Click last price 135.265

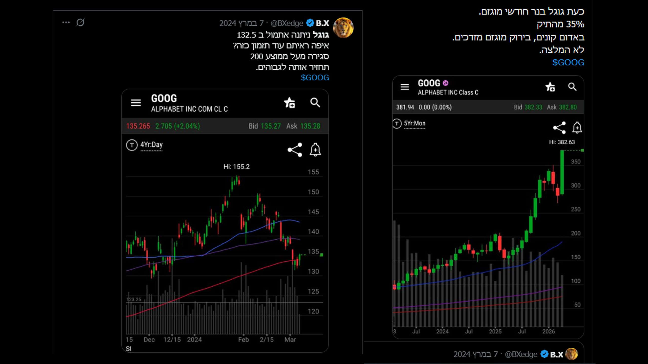pos(138,126)
